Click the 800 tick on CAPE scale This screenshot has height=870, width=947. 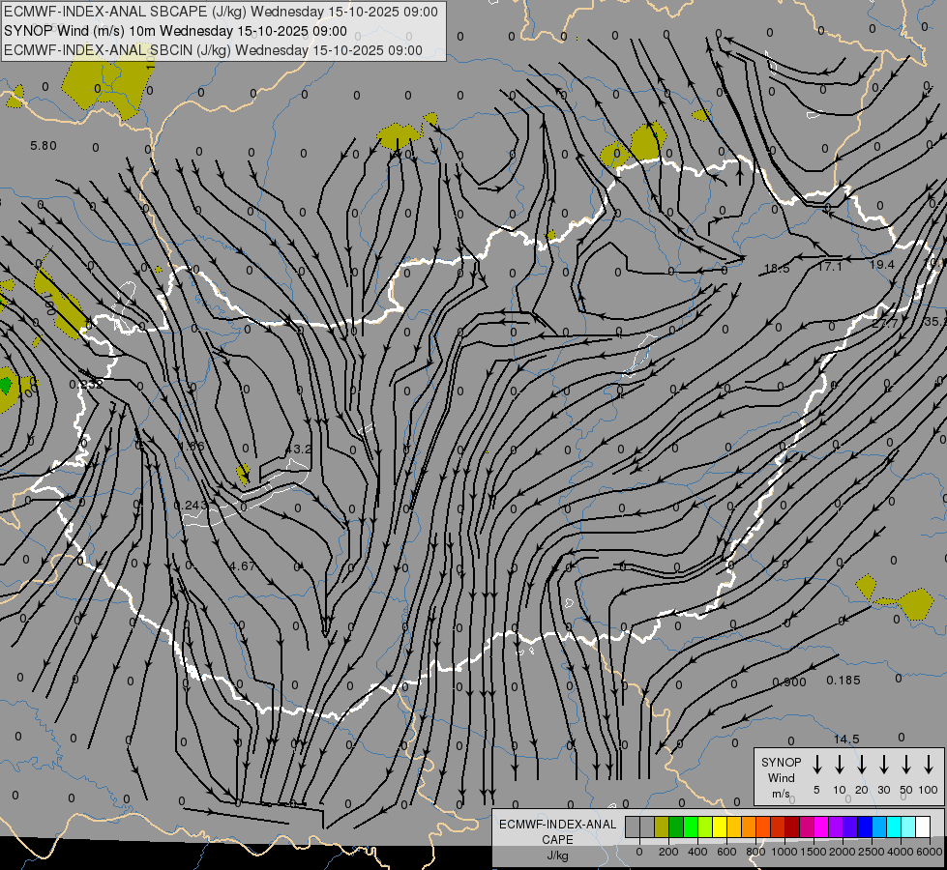(x=755, y=852)
